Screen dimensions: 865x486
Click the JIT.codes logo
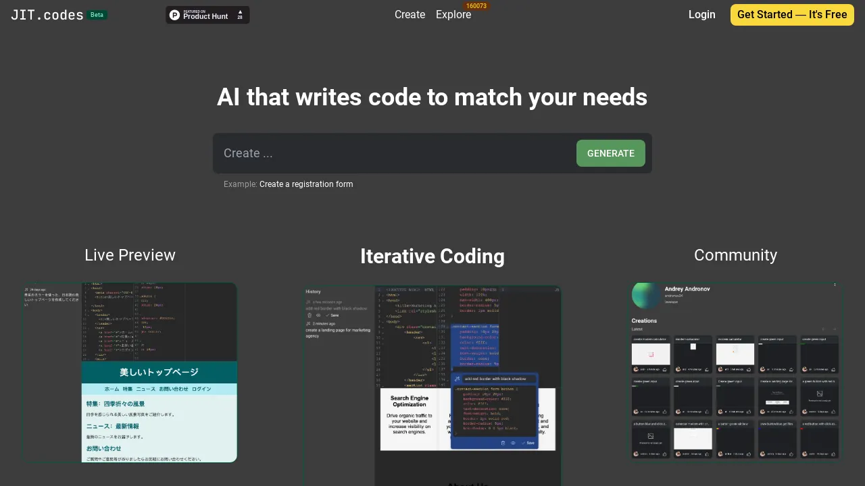46,14
